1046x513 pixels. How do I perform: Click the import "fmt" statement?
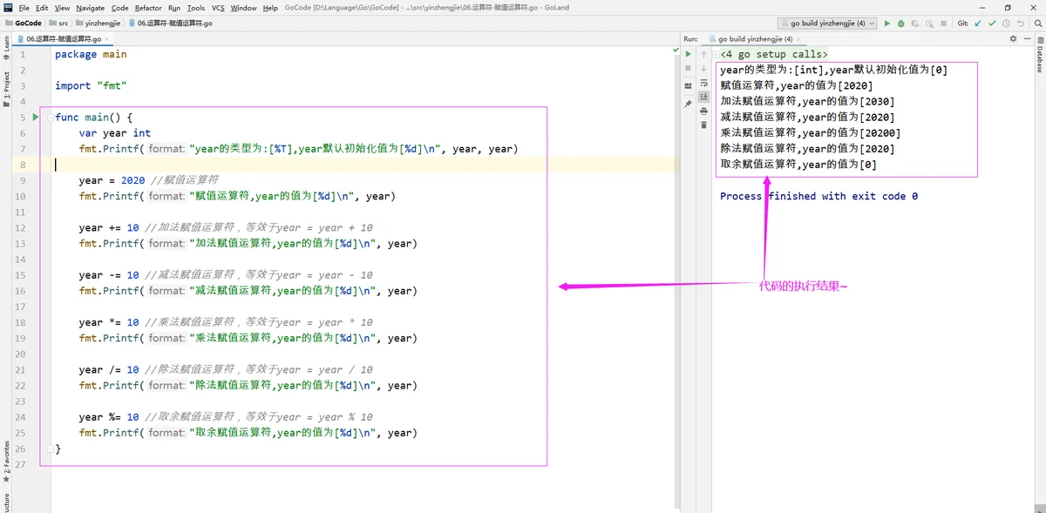(x=91, y=85)
